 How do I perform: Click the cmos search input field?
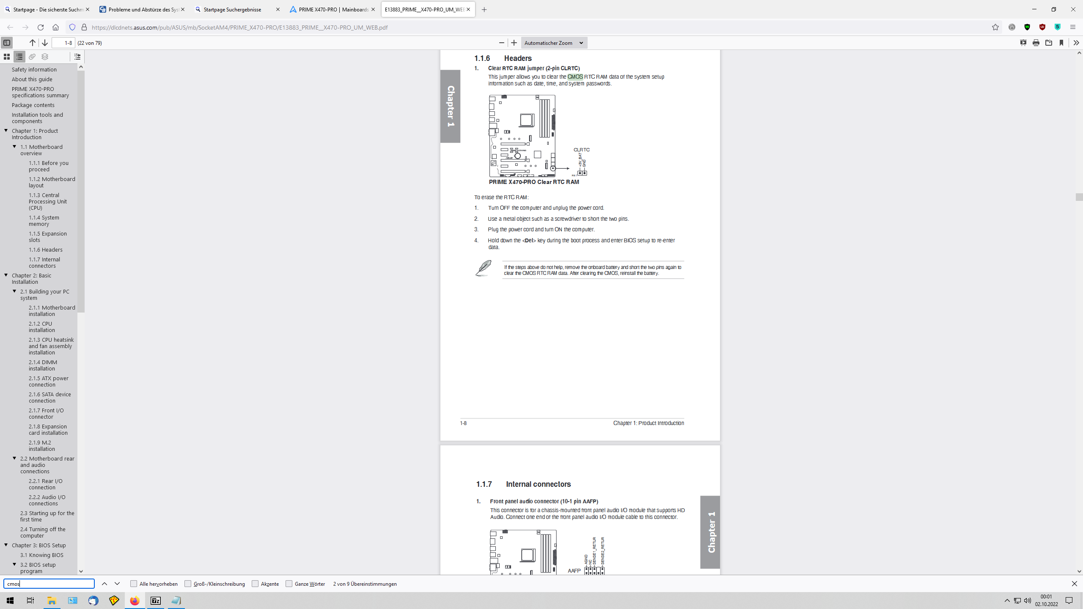point(48,584)
